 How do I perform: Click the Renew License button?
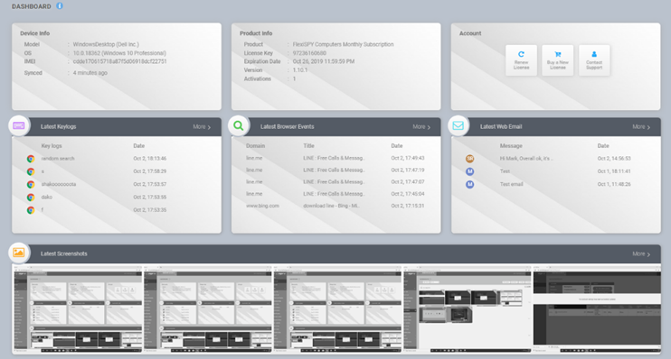[x=521, y=60]
